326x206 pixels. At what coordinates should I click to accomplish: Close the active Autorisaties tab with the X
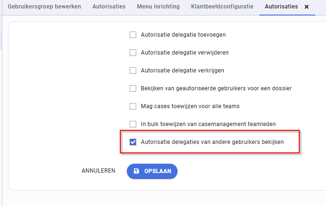click(306, 7)
